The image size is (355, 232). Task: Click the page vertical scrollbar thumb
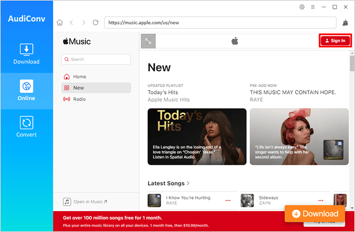point(352,63)
